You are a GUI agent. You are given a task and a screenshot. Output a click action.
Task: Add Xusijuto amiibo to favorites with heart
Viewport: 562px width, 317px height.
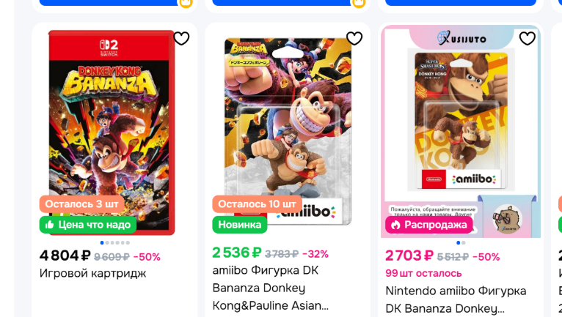[528, 38]
